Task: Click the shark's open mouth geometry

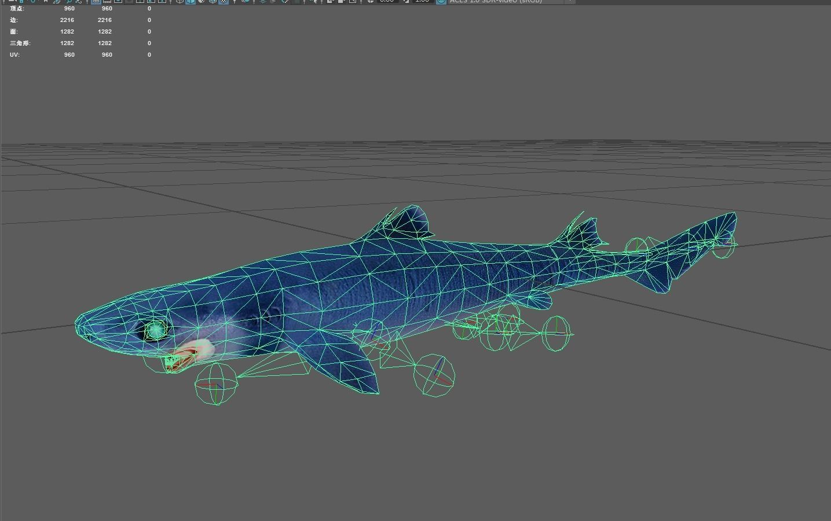Action: [x=188, y=356]
